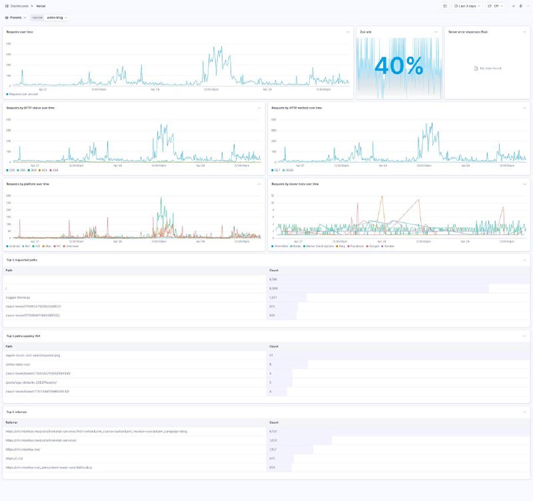The image size is (533, 501).
Task: Open the Requests over time panel menu
Action: (x=347, y=32)
